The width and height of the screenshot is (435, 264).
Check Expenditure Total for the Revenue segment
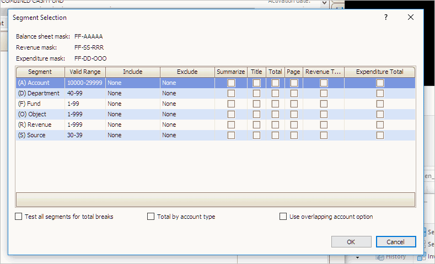click(x=380, y=125)
